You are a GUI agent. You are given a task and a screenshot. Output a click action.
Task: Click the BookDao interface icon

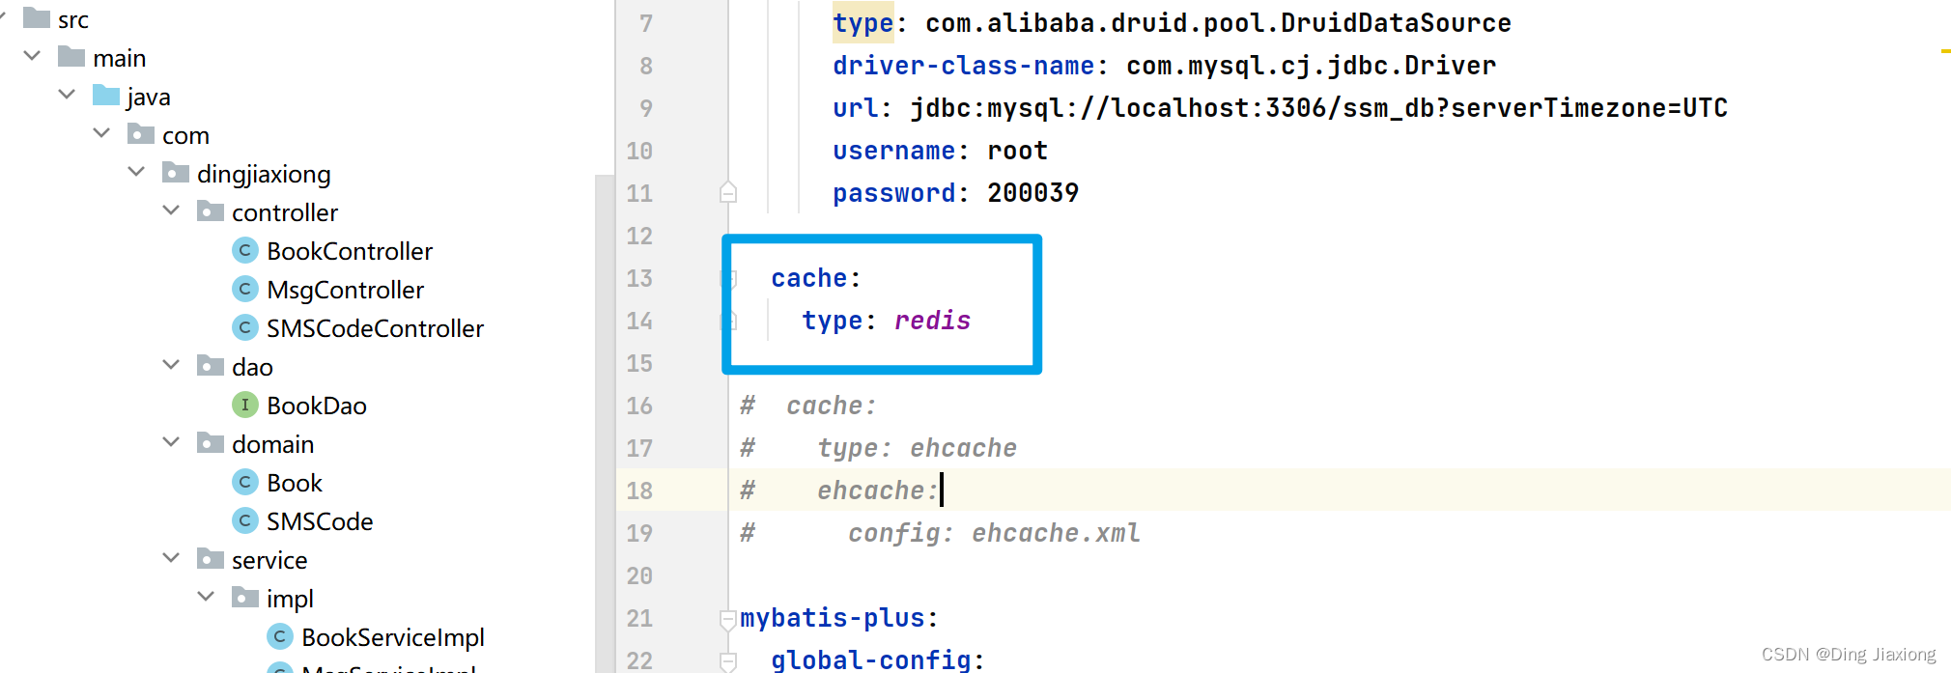245,406
